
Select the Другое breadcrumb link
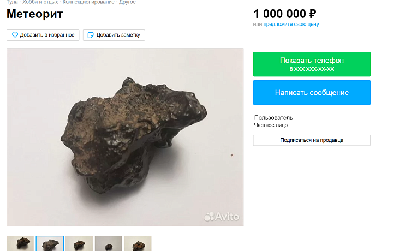click(x=127, y=2)
